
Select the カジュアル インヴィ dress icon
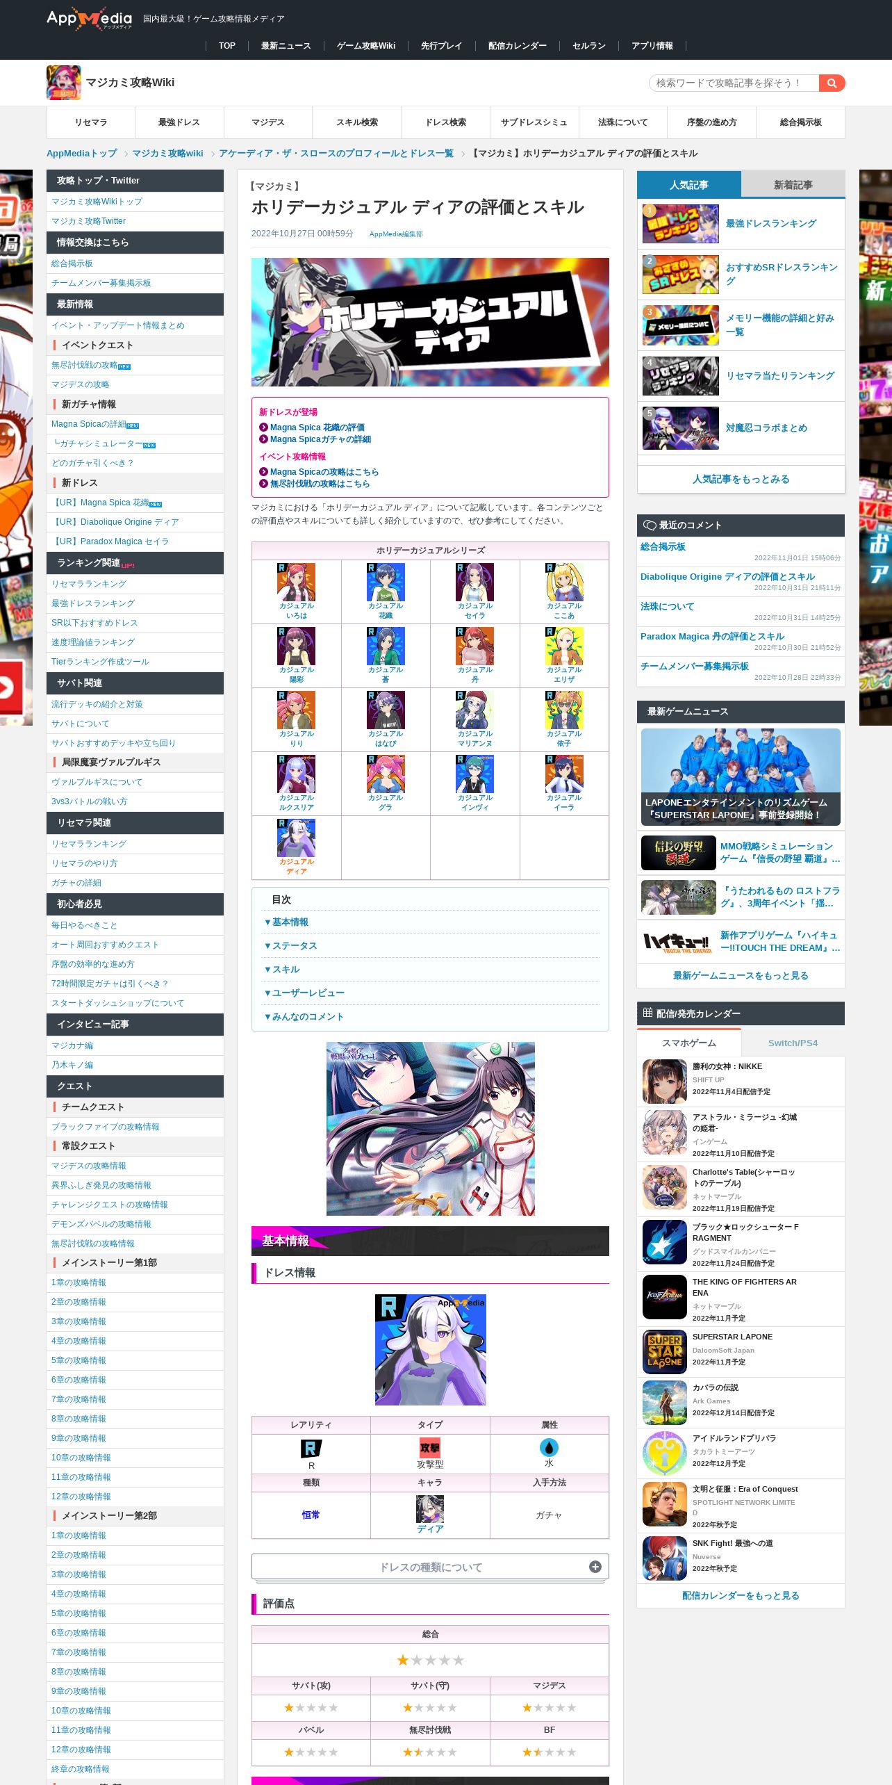click(x=475, y=774)
